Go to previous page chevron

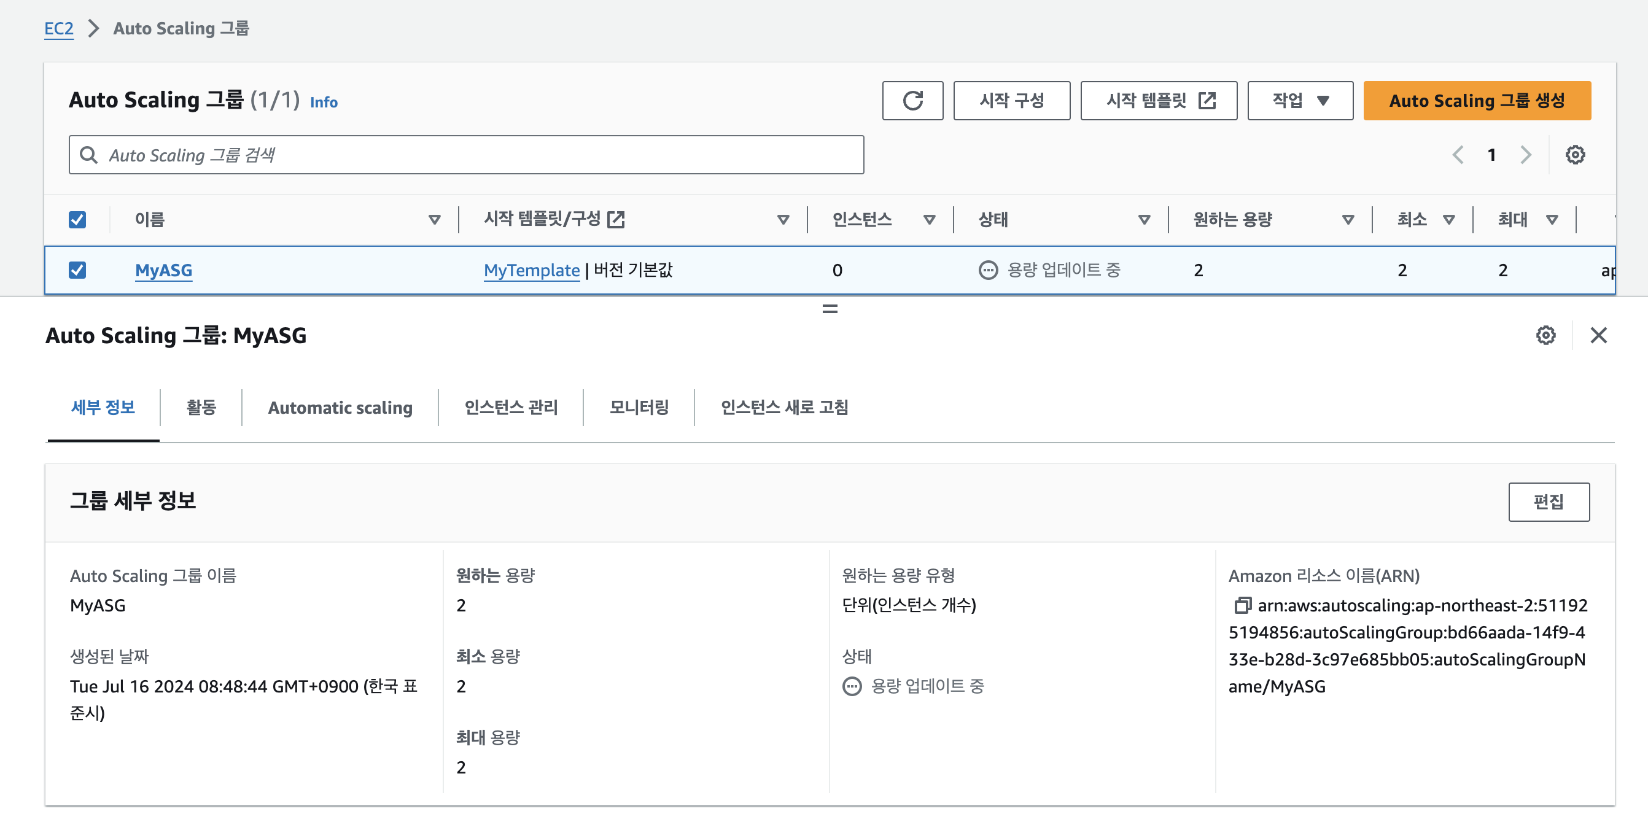pyautogui.click(x=1458, y=155)
